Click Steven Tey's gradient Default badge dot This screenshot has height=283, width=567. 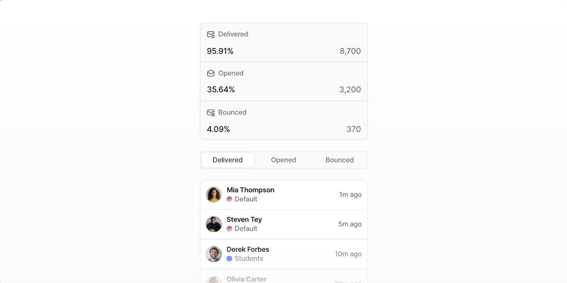229,229
